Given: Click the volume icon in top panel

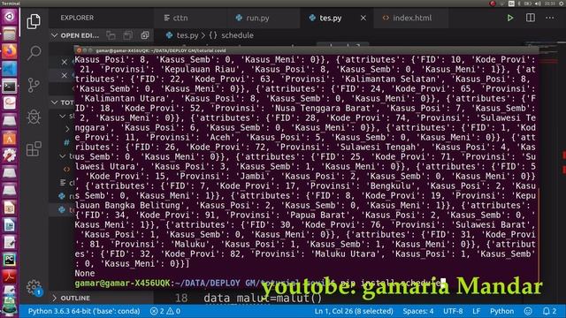Looking at the screenshot, I should pyautogui.click(x=538, y=4).
